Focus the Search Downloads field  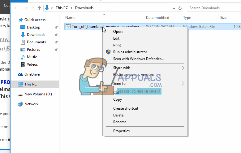click(x=214, y=8)
